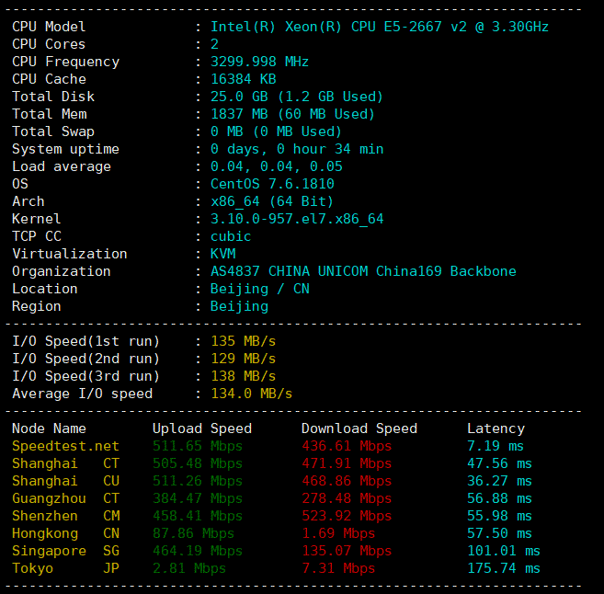This screenshot has height=594, width=604.
Task: Select the Tokyo JP latency 175.74 ms
Action: click(x=504, y=568)
